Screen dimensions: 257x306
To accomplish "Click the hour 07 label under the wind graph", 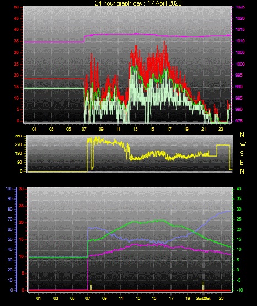I will click(84, 129).
